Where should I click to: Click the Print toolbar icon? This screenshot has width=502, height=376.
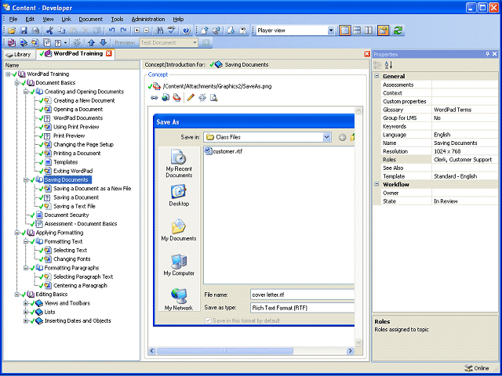pyautogui.click(x=35, y=31)
